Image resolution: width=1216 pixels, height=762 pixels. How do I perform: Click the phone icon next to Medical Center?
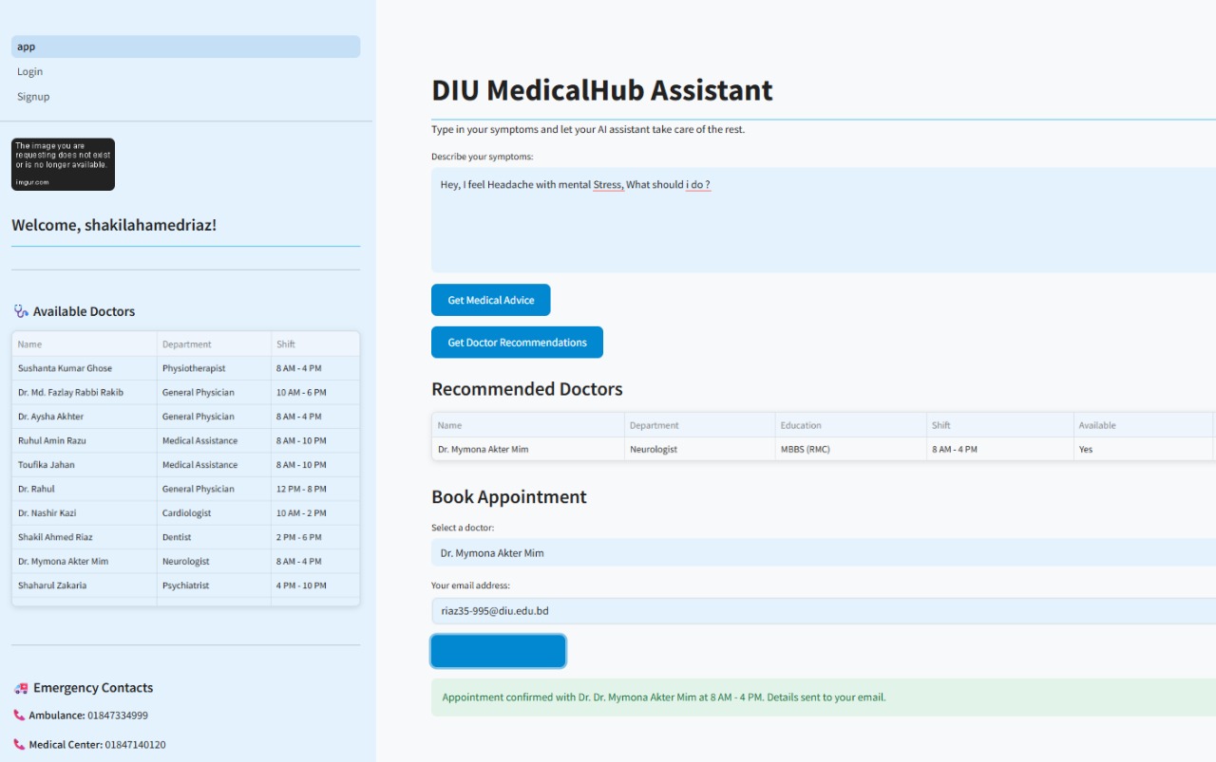pos(19,745)
